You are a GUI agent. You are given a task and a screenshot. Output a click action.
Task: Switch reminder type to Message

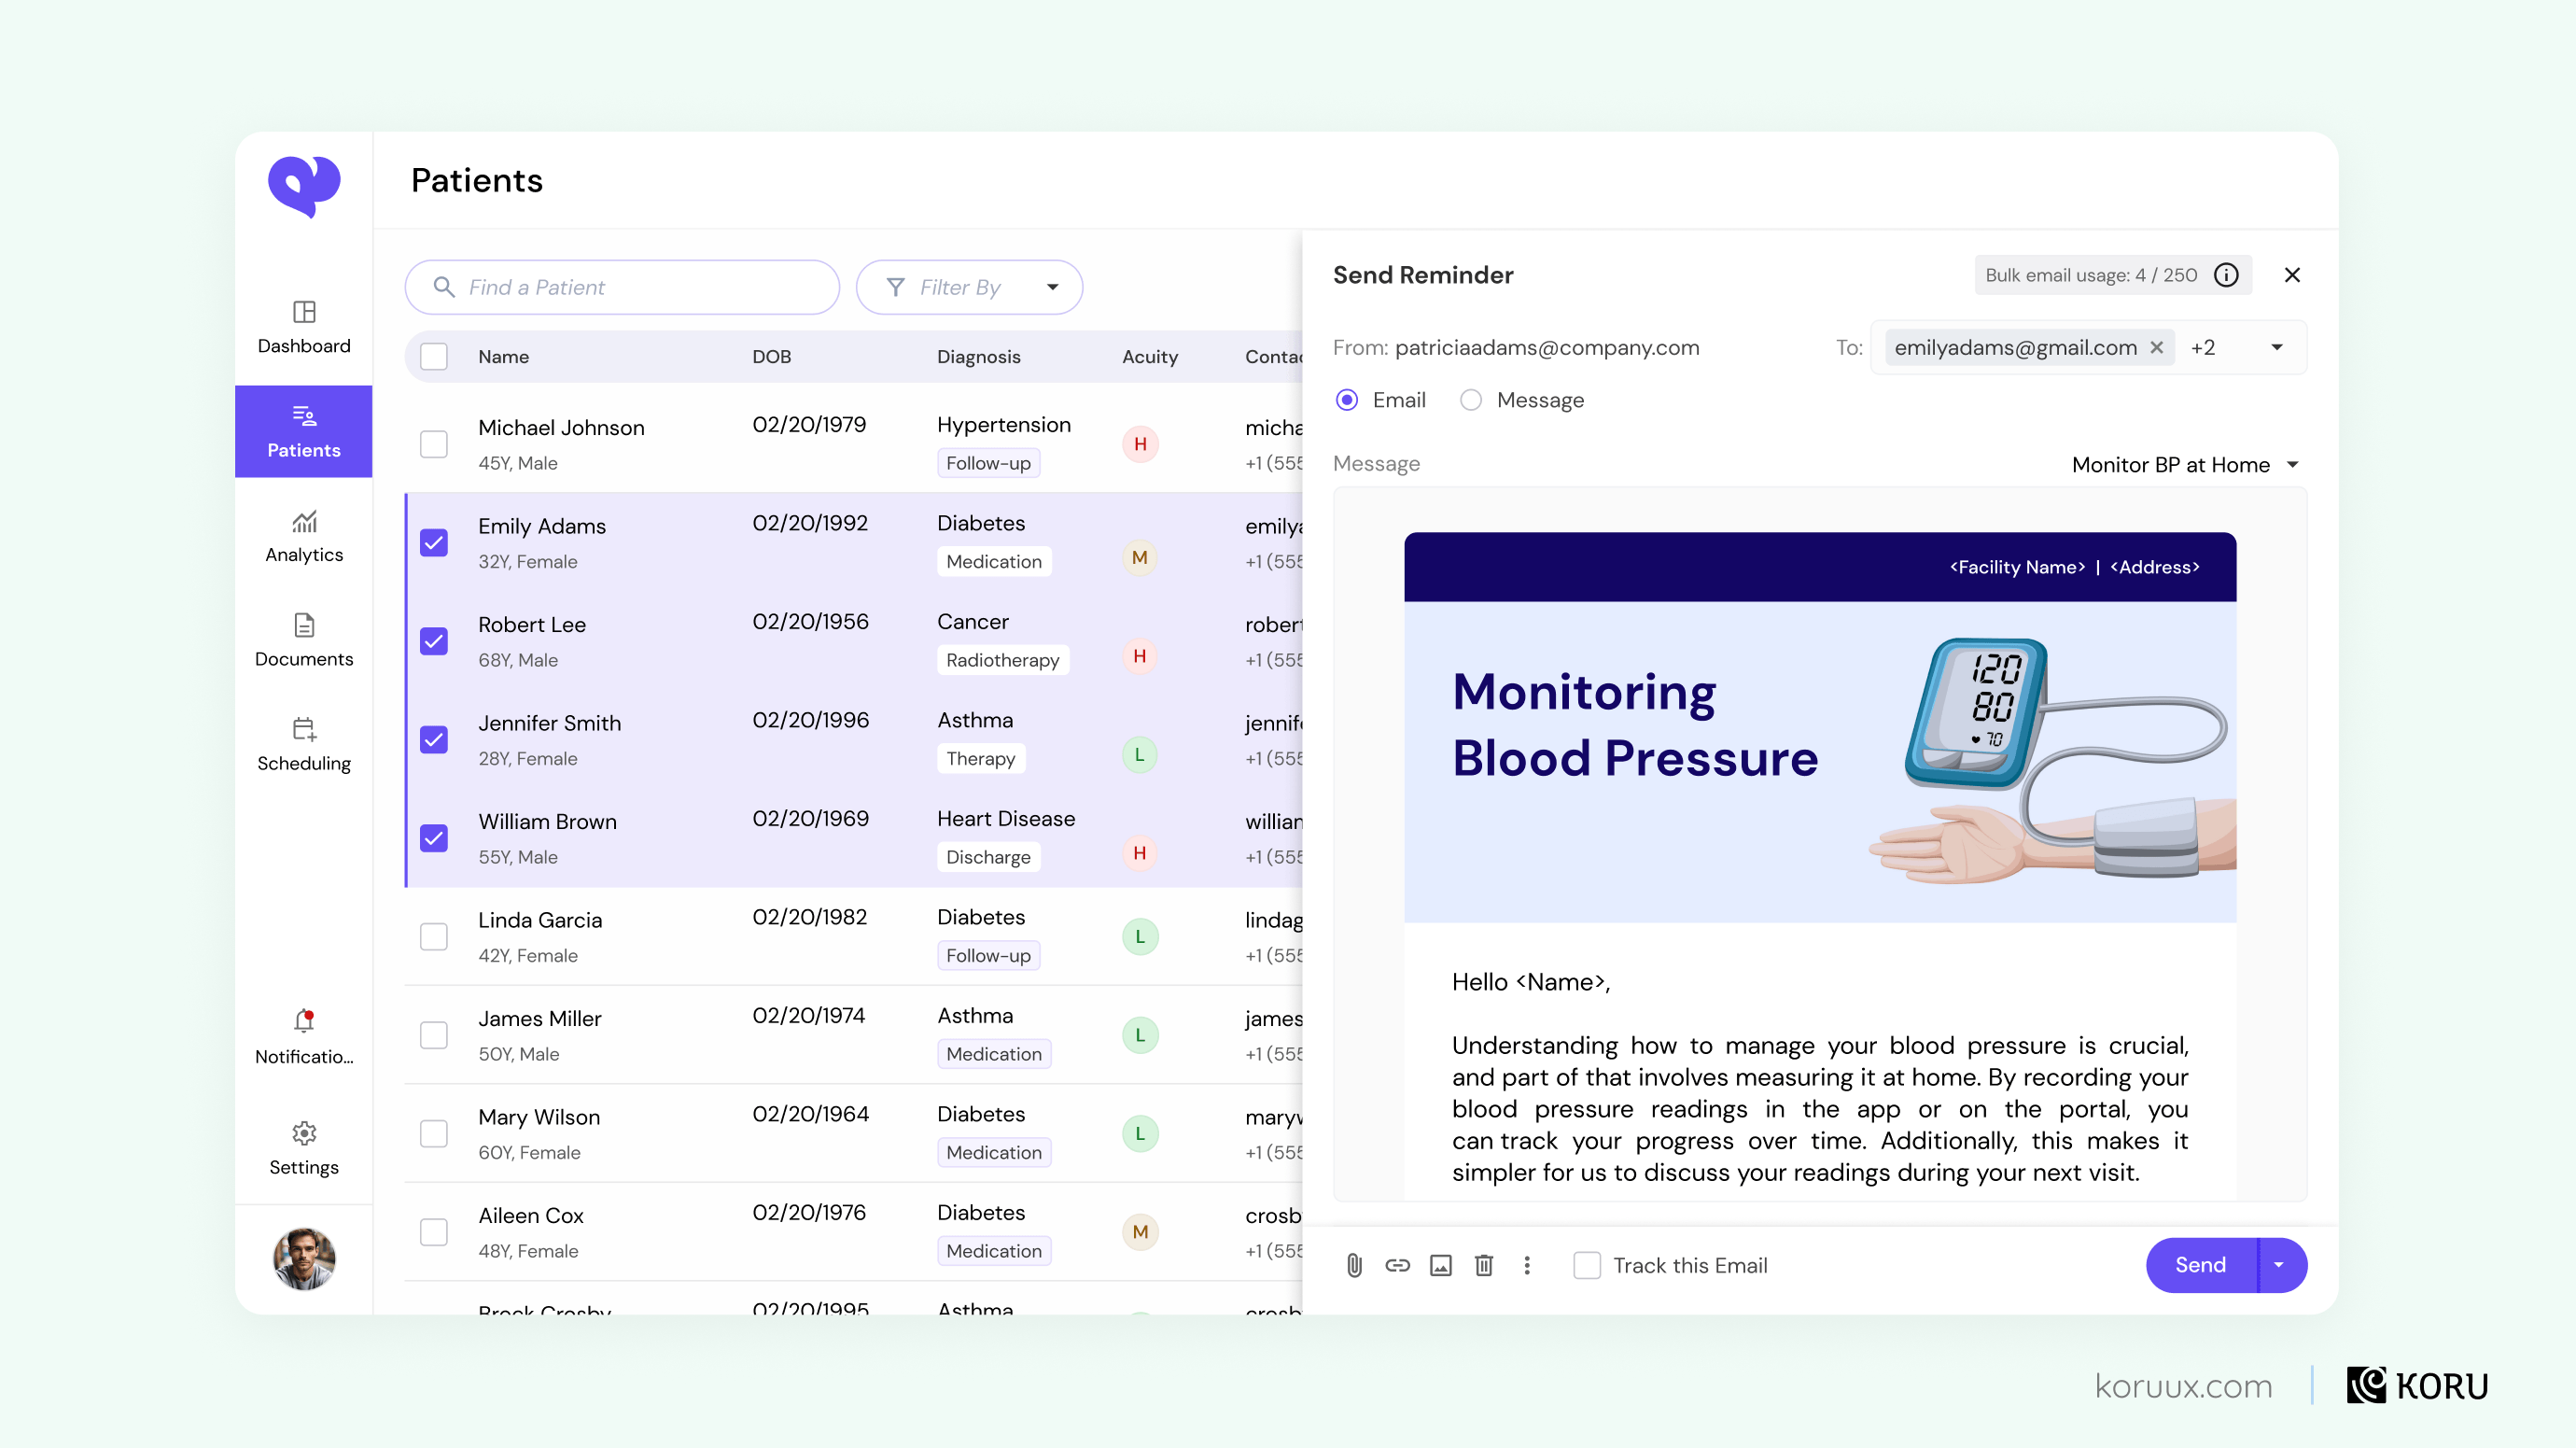pyautogui.click(x=1471, y=400)
